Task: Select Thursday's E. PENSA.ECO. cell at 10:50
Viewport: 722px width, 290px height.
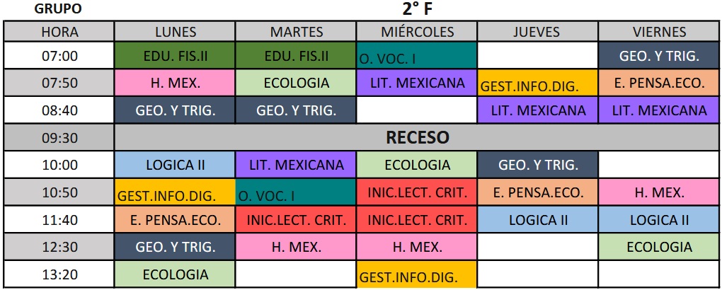Action: (x=538, y=192)
